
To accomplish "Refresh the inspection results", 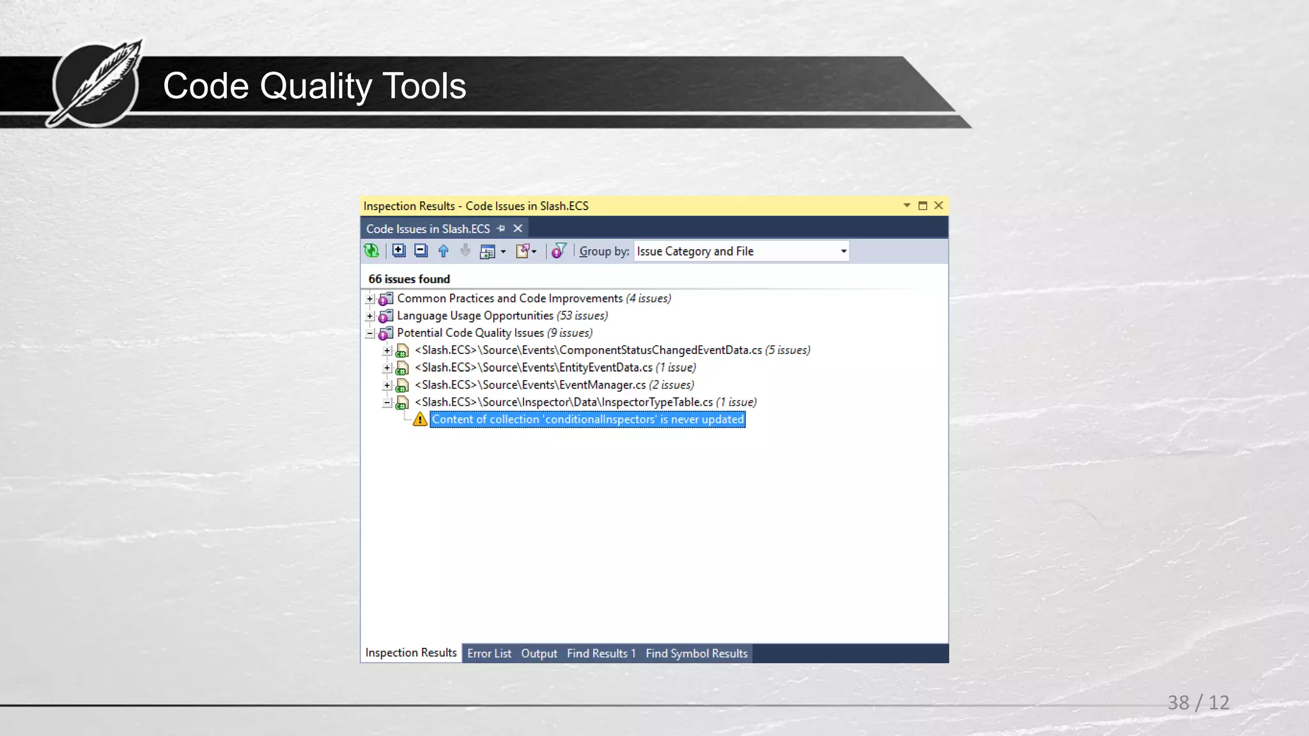I will tap(371, 251).
